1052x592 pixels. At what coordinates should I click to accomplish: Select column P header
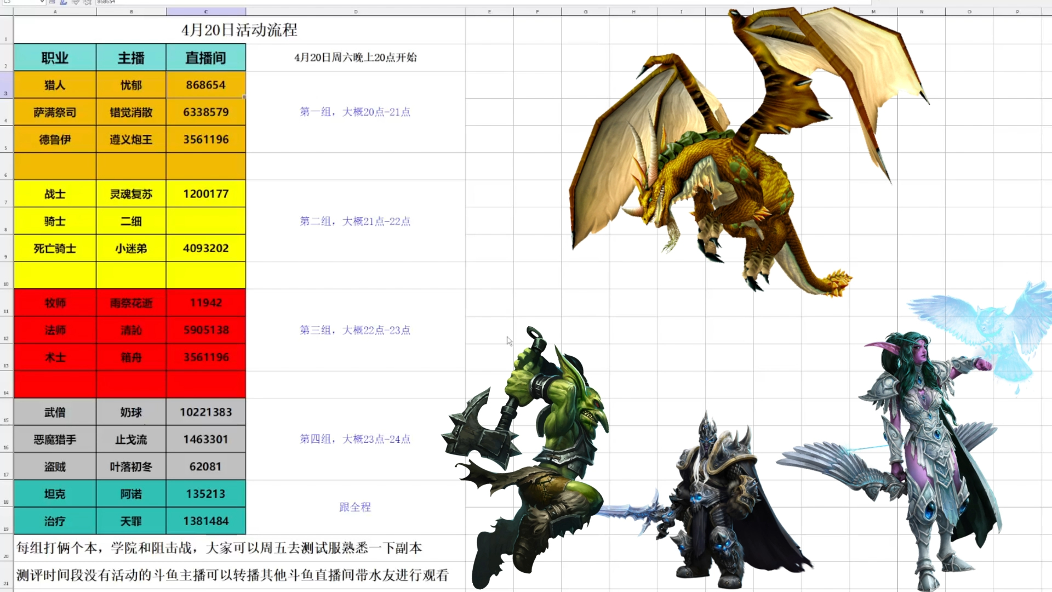(1017, 12)
